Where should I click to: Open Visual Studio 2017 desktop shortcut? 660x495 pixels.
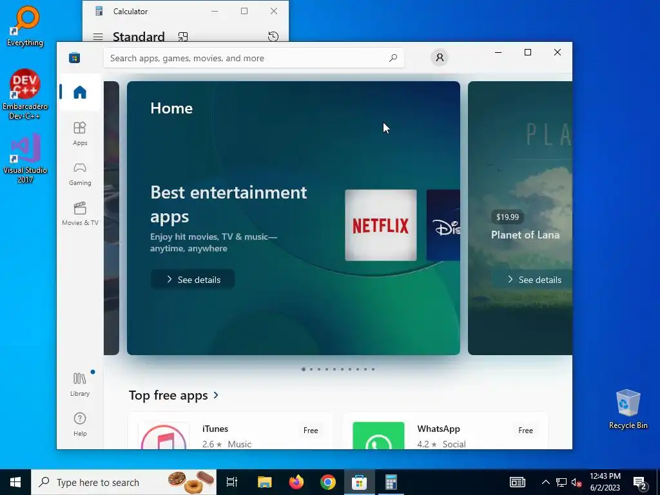click(x=25, y=159)
